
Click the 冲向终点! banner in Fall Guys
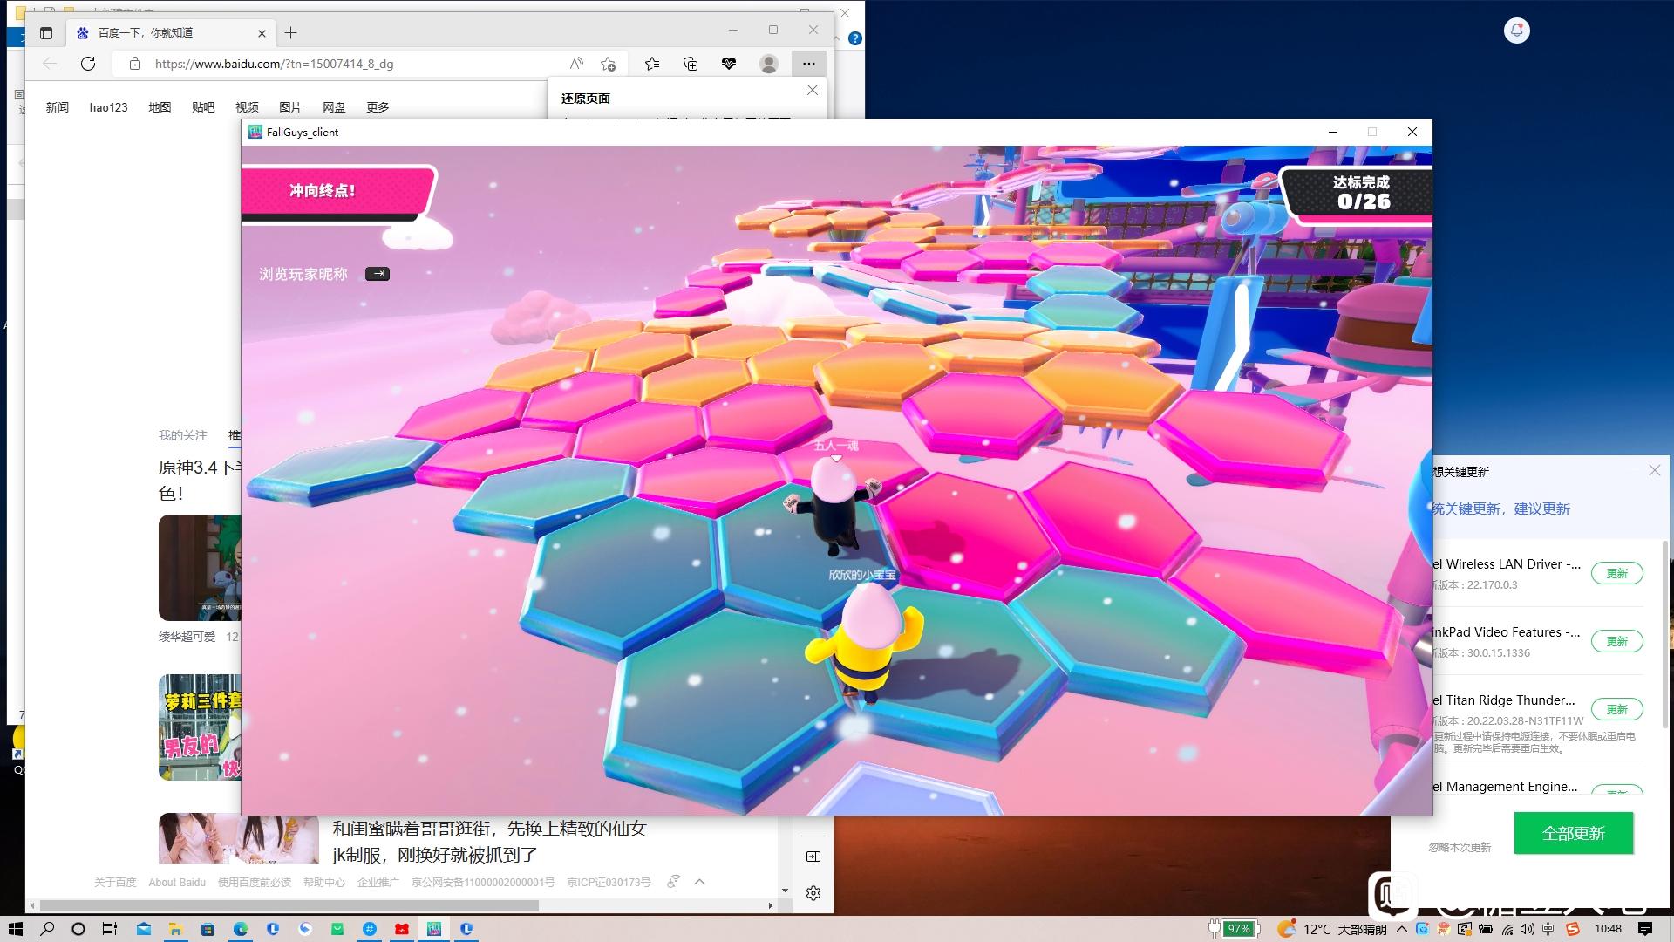pos(338,190)
